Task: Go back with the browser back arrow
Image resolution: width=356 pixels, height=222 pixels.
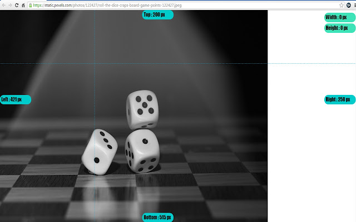Action: [x=4, y=5]
